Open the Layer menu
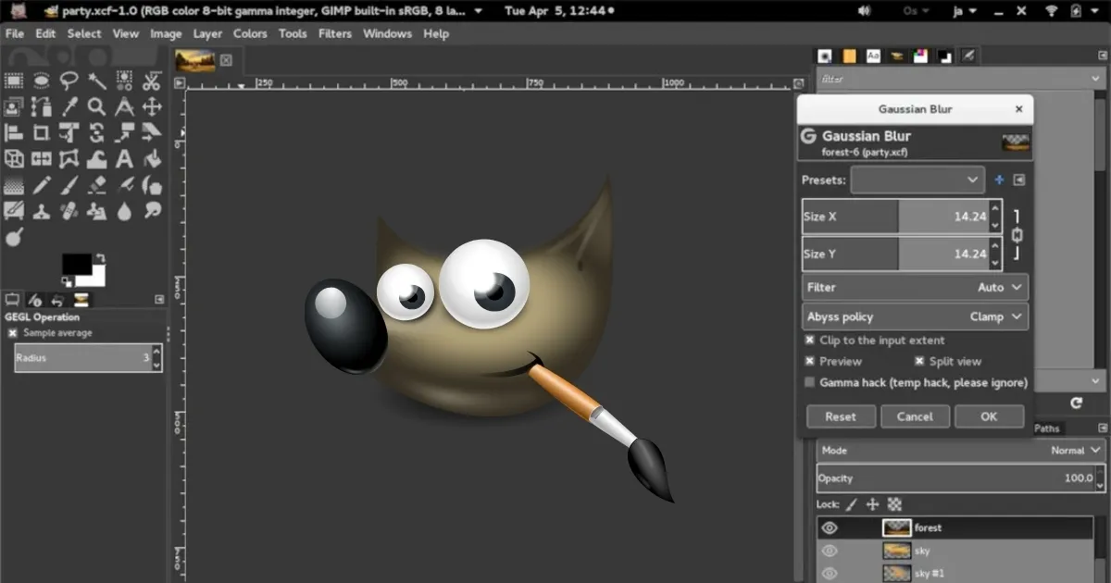 click(x=207, y=33)
